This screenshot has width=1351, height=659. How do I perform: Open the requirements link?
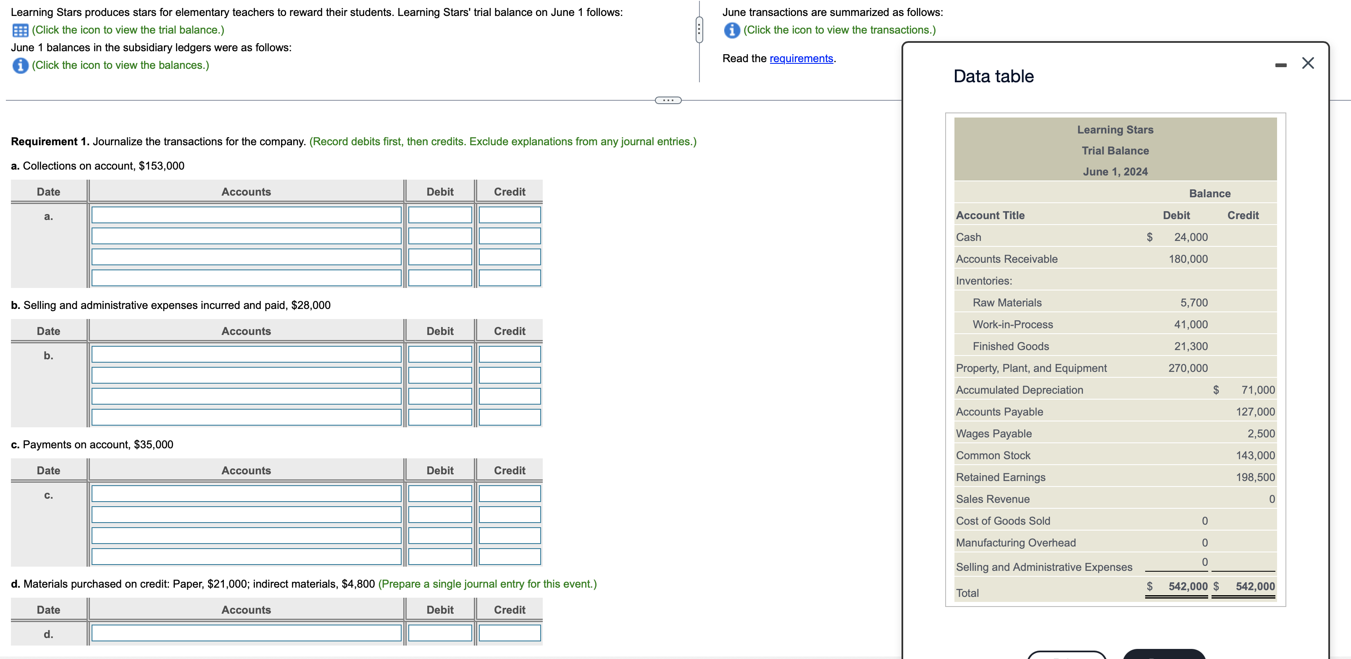tap(800, 58)
